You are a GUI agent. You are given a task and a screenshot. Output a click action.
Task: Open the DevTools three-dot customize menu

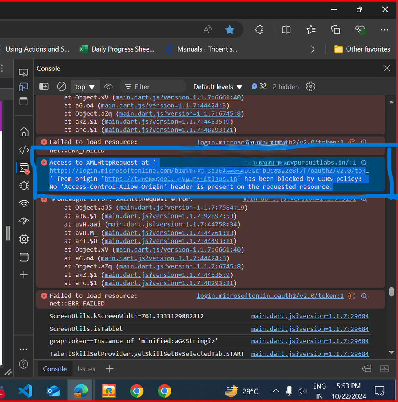point(24,349)
